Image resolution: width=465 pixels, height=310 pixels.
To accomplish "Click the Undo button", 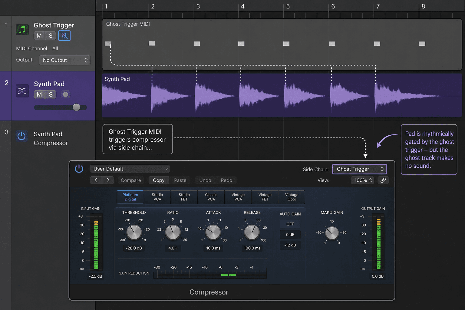I will (x=205, y=180).
